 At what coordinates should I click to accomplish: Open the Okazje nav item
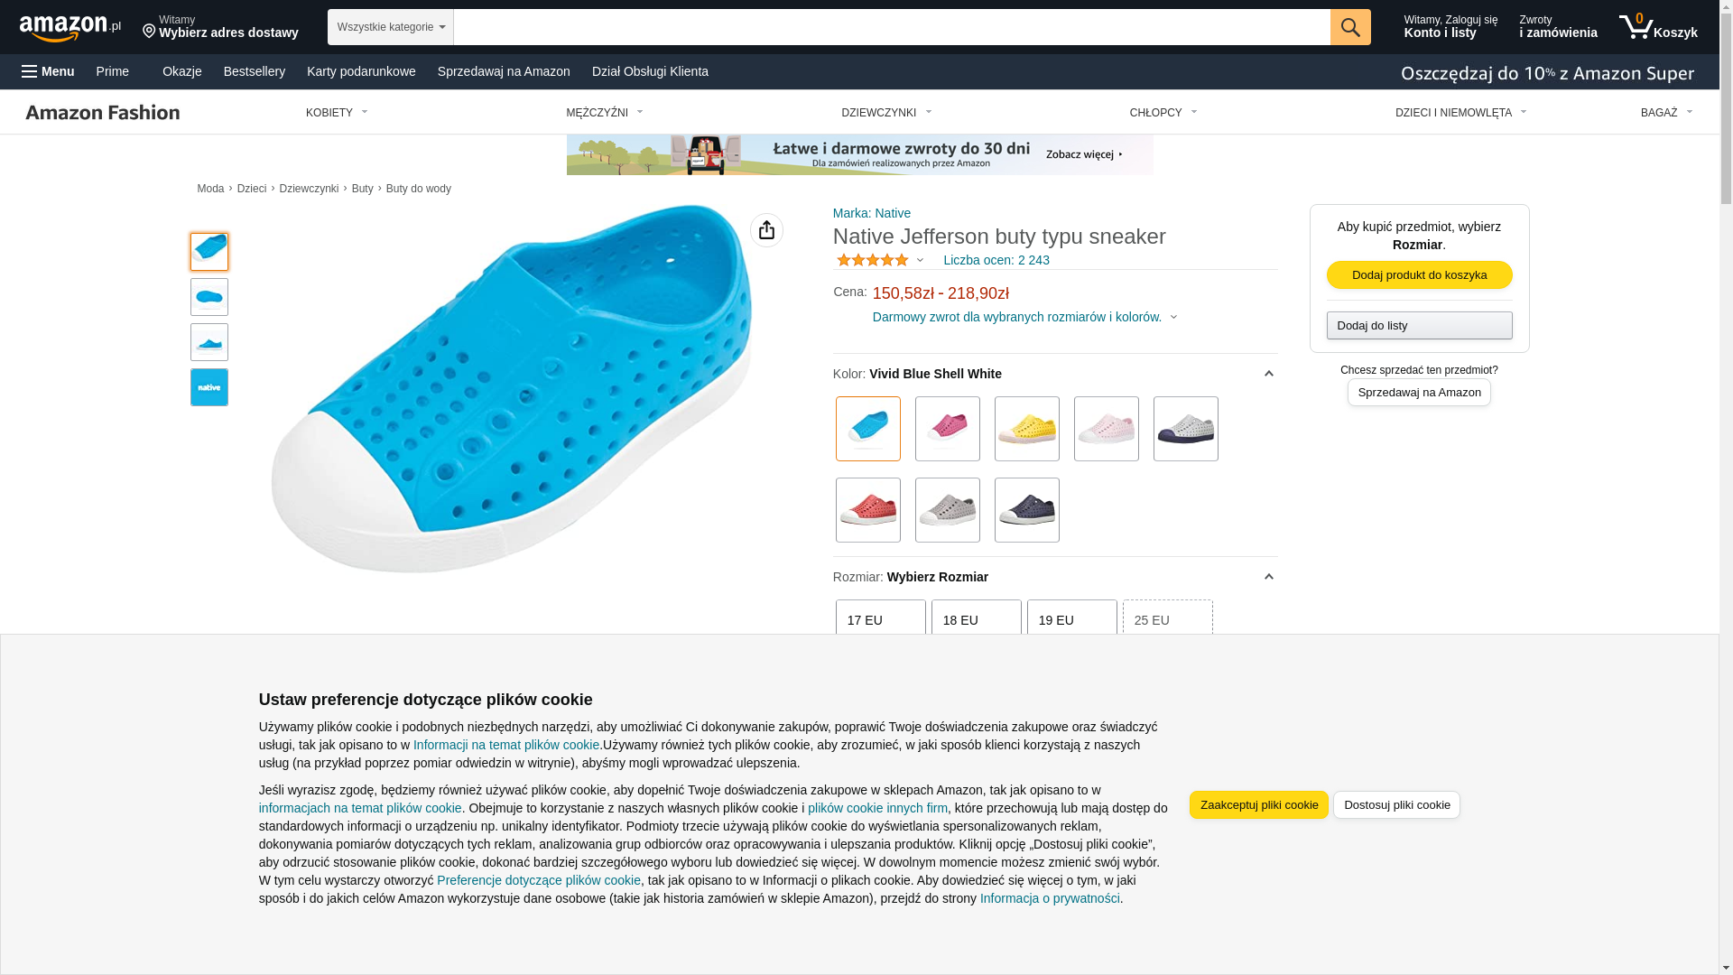[181, 71]
